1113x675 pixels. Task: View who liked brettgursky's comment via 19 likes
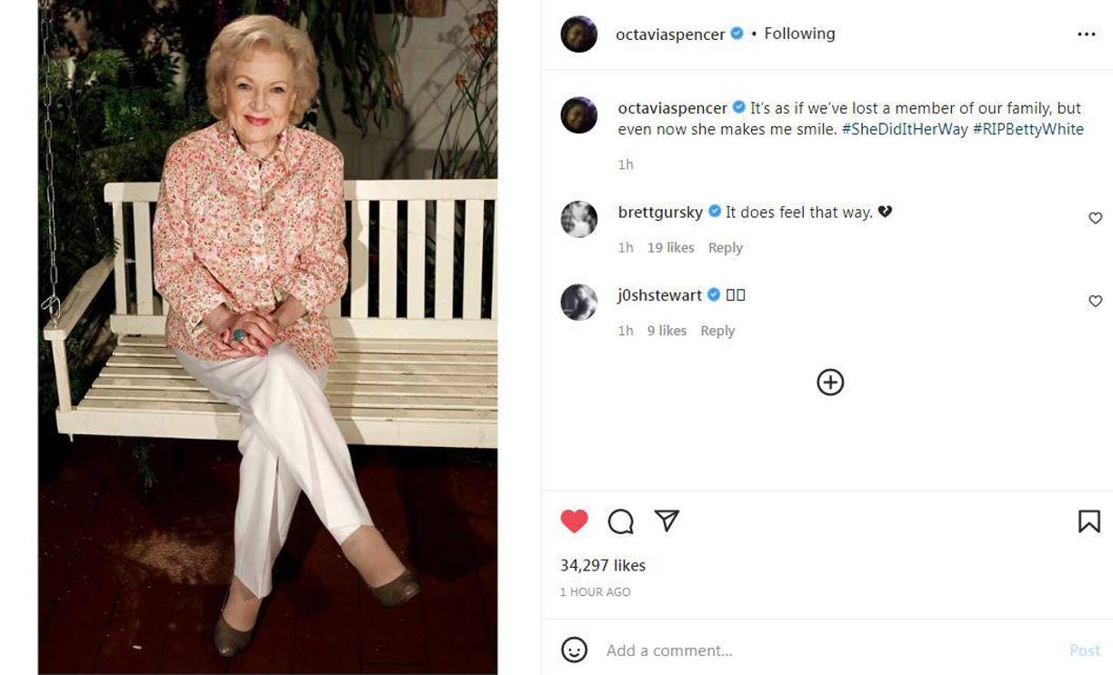669,247
